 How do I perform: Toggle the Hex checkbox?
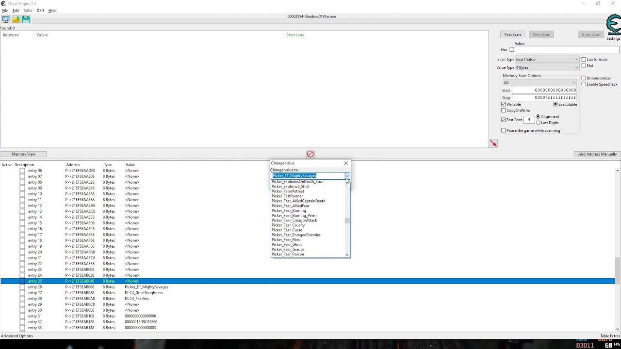pyautogui.click(x=512, y=50)
